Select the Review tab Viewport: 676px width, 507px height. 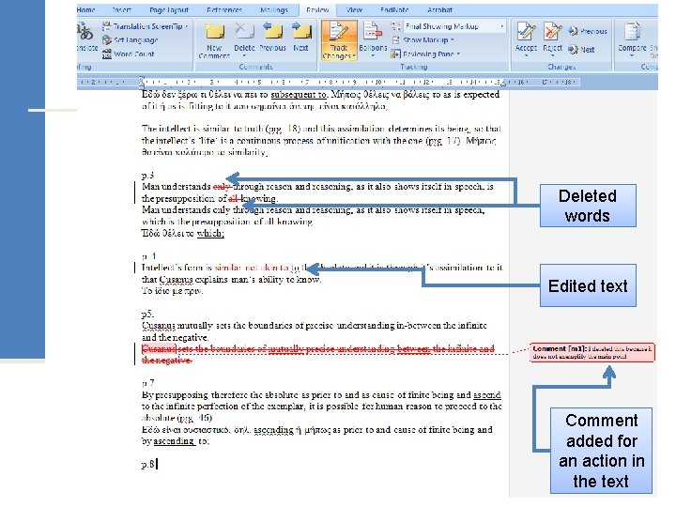(x=317, y=9)
